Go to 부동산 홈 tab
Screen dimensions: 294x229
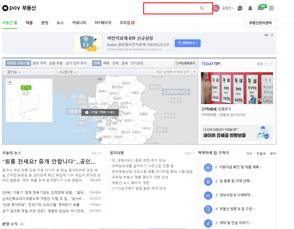click(x=10, y=23)
